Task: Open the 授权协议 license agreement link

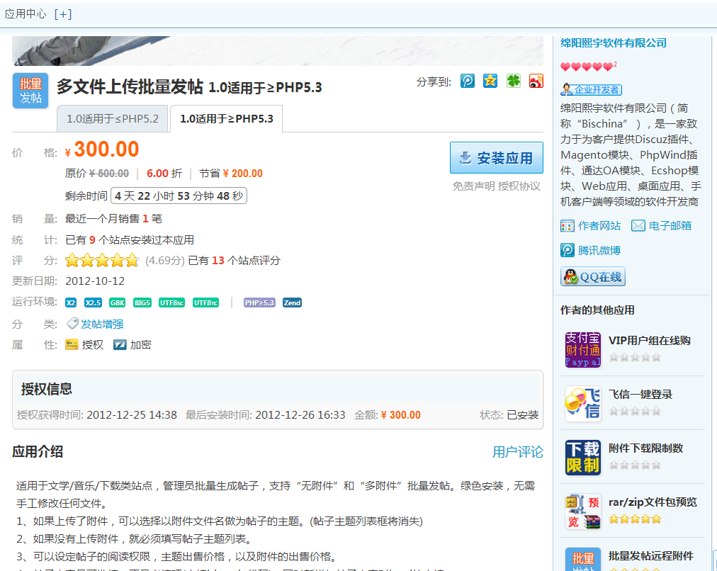Action: click(x=519, y=186)
